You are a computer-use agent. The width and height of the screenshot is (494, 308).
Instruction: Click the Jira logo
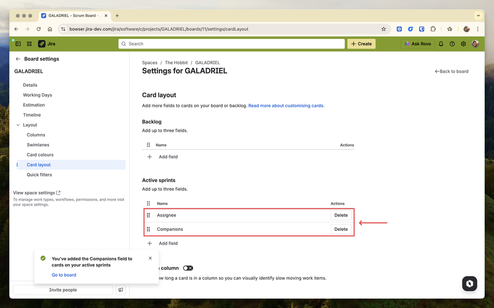point(47,44)
